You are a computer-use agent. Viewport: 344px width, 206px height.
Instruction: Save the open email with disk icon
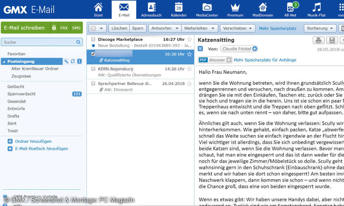[x=332, y=40]
